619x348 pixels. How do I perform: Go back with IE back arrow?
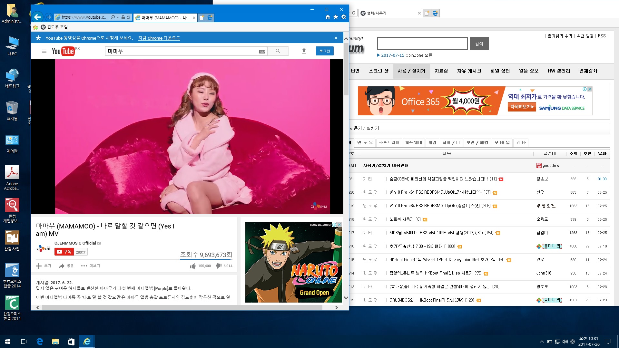pyautogui.click(x=37, y=17)
